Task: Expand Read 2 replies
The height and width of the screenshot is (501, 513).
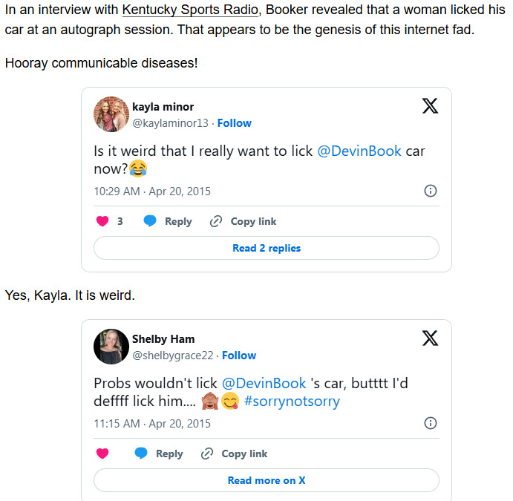Action: pos(267,248)
